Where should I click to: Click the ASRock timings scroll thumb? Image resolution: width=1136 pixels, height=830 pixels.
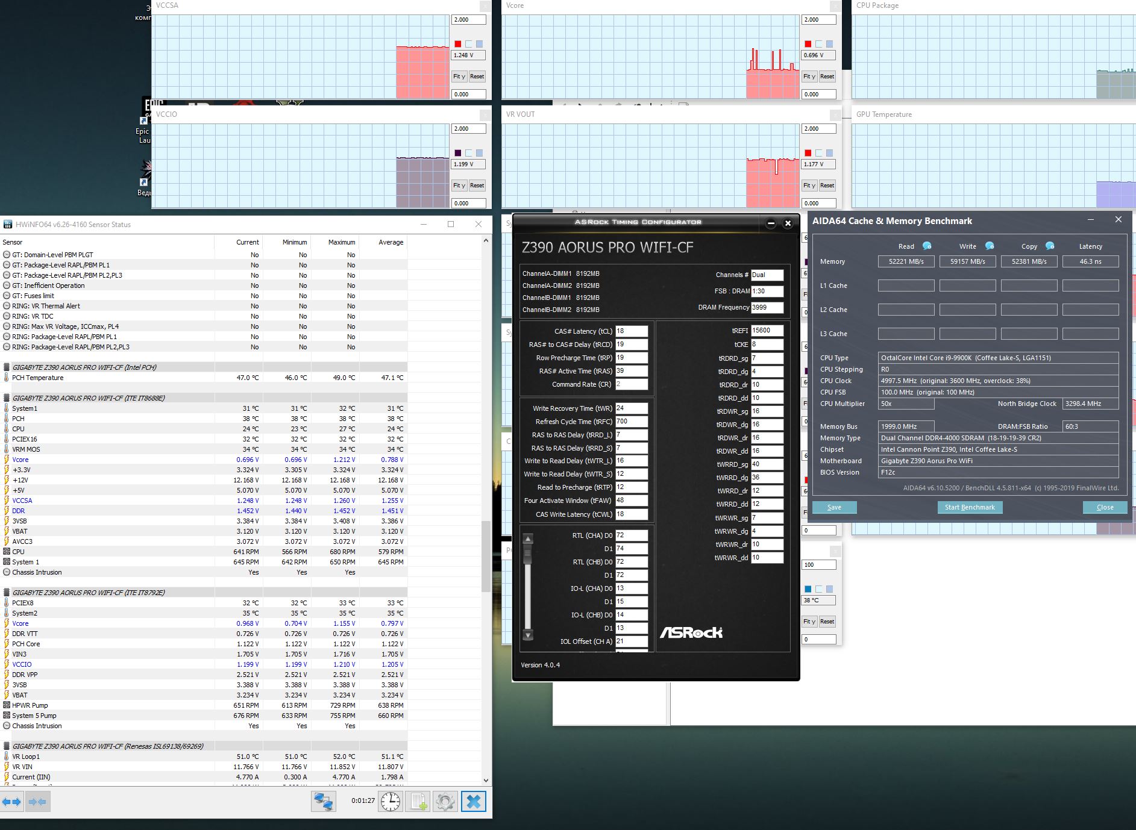[x=528, y=553]
